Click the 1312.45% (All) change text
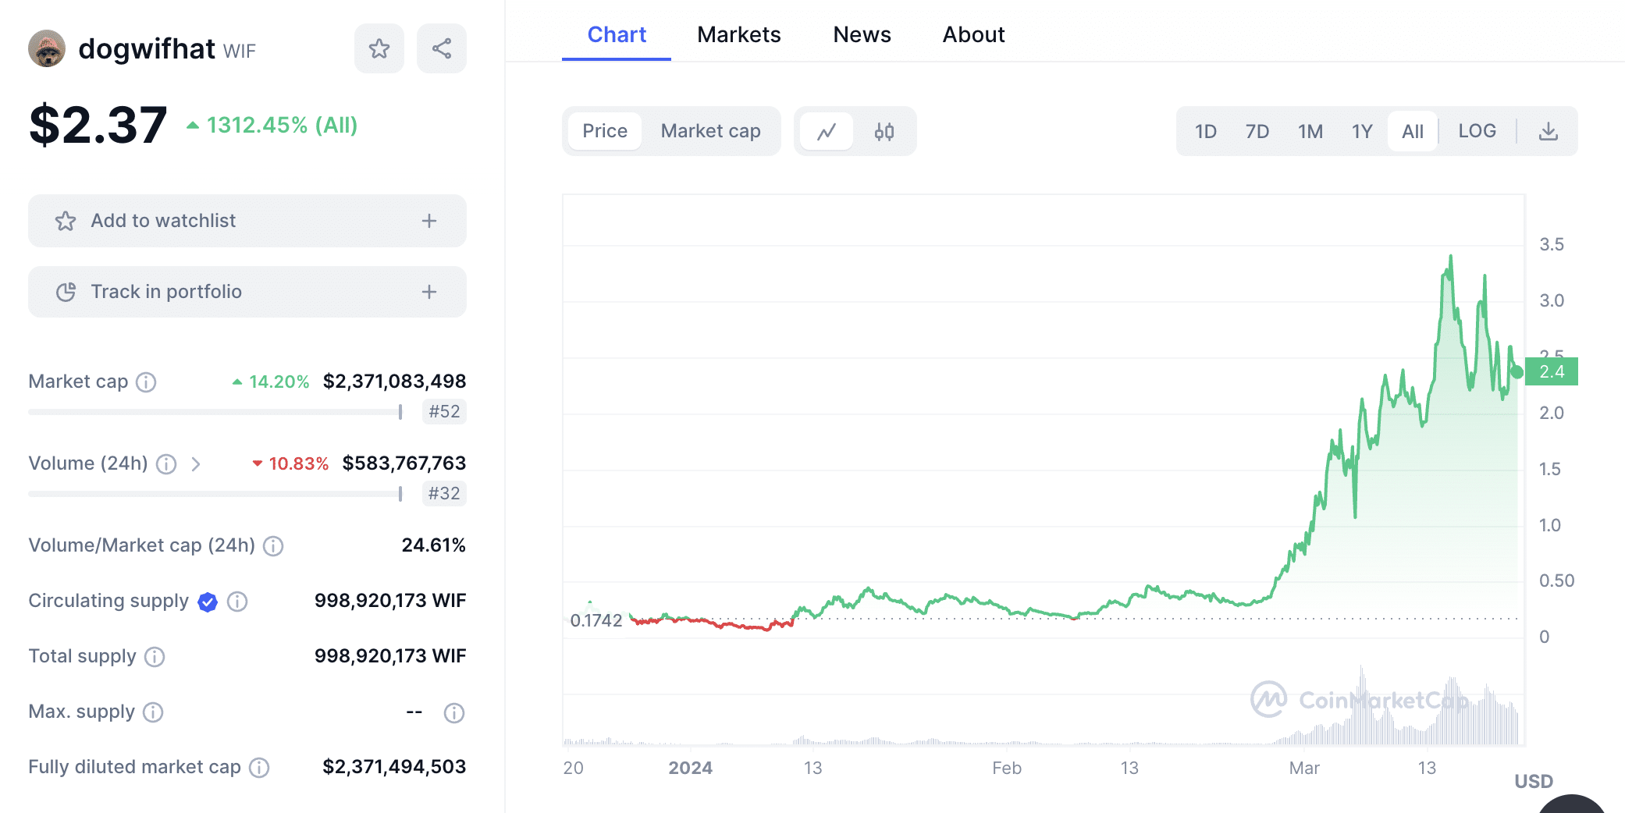Image resolution: width=1625 pixels, height=813 pixels. pos(272,125)
